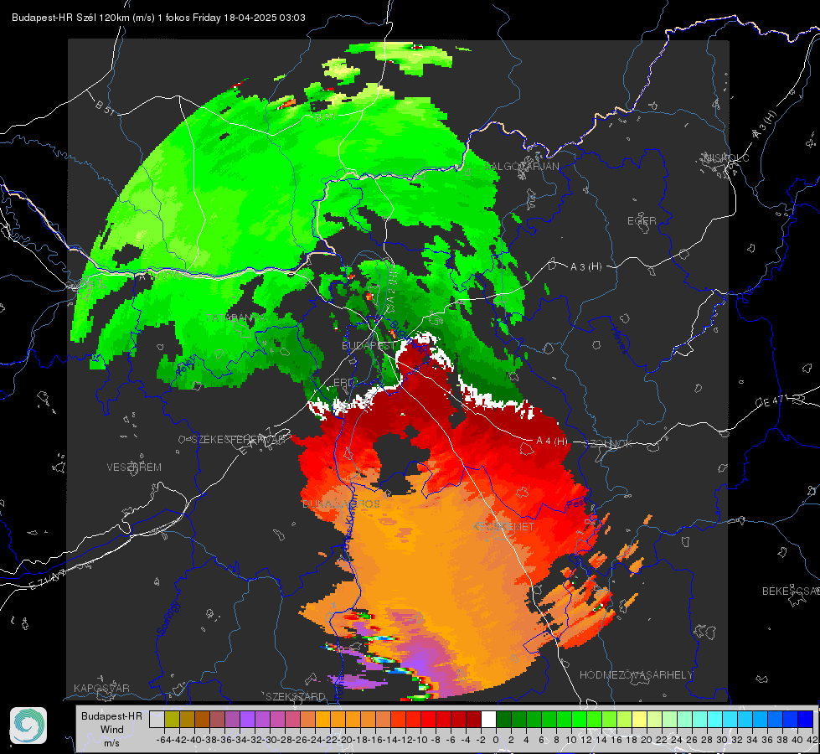Click the VESZPRÉM city label
820x754 pixels.
(x=134, y=467)
